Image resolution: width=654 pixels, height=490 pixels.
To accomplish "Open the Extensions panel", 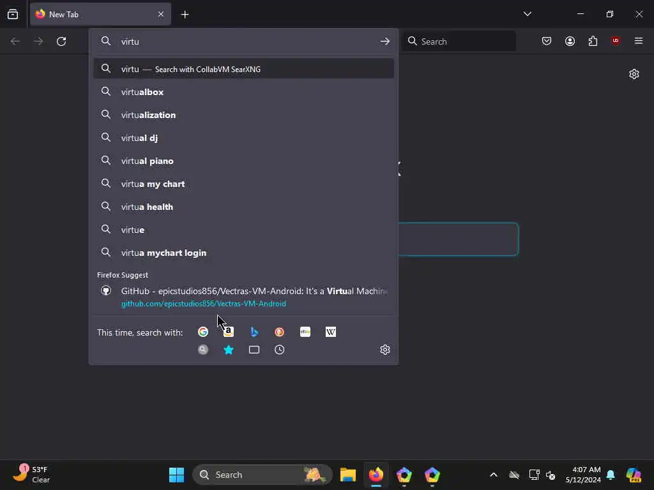I will [x=593, y=41].
